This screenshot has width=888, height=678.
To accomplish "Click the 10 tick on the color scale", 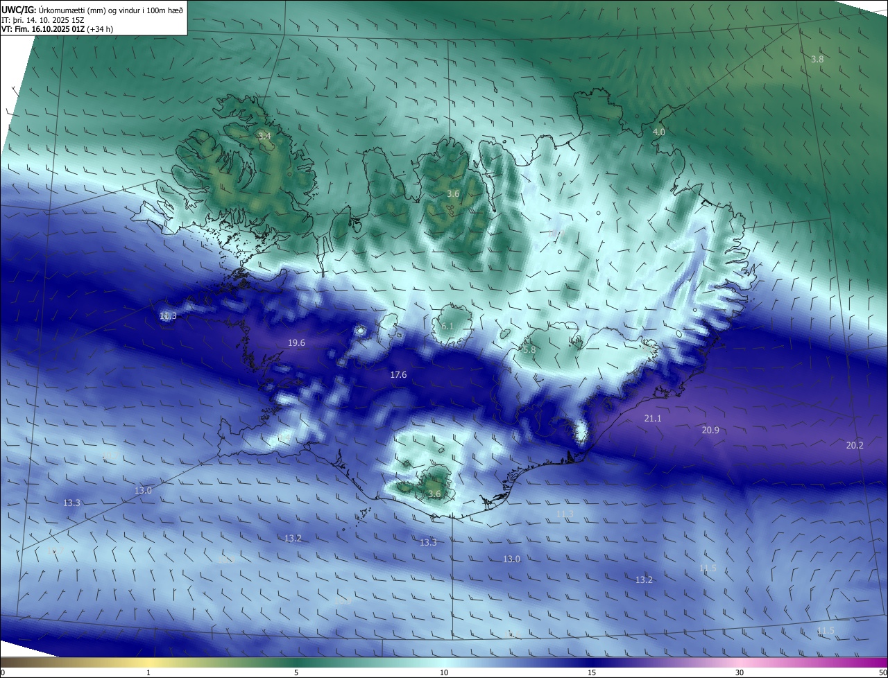I will [444, 673].
